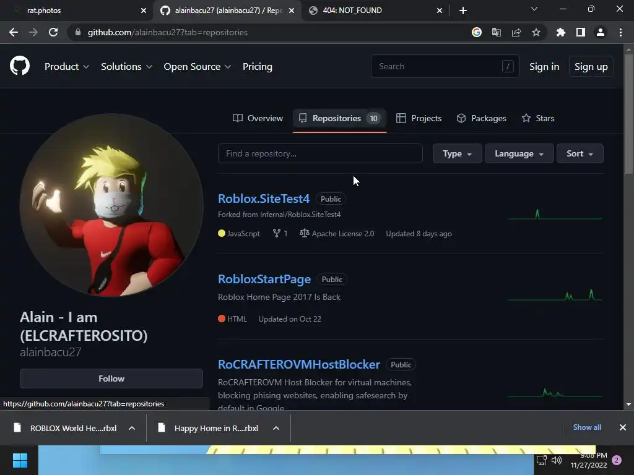Screen dimensions: 634x475
Task: Open the Type filter dropdown
Action: click(x=458, y=153)
